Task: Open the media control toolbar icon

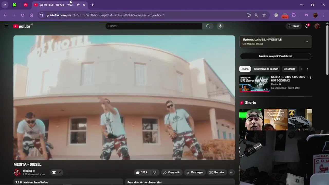Action: (306, 15)
